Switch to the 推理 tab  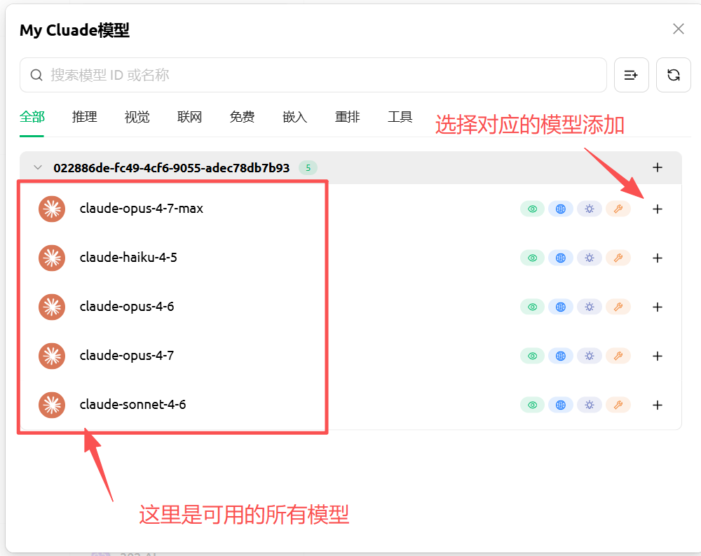85,117
